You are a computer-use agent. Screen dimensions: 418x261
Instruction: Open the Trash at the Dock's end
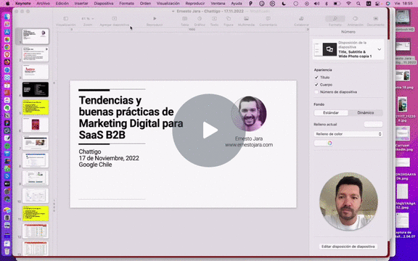coord(7,251)
